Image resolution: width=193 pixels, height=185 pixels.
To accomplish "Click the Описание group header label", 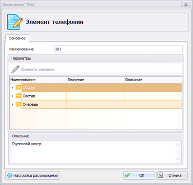I will pos(20,136).
